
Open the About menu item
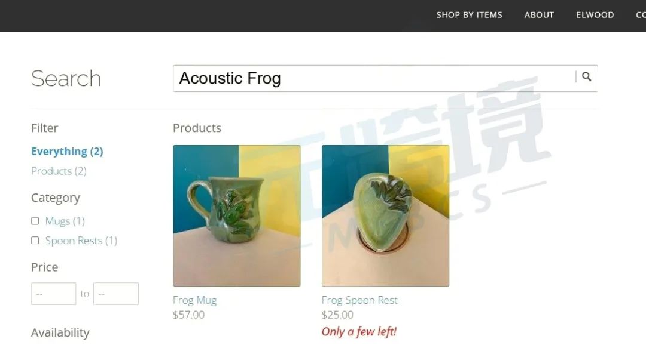click(539, 15)
